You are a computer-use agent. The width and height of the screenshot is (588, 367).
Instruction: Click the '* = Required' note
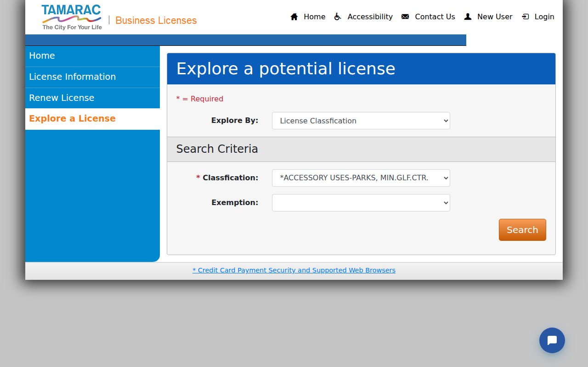200,99
